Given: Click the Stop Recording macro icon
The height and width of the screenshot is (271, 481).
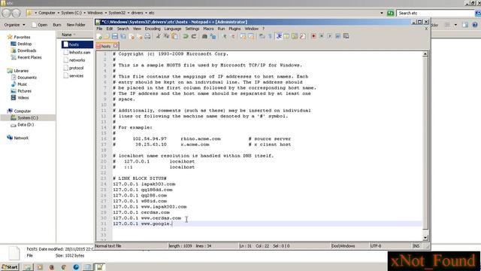Looking at the screenshot, I should click(322, 36).
